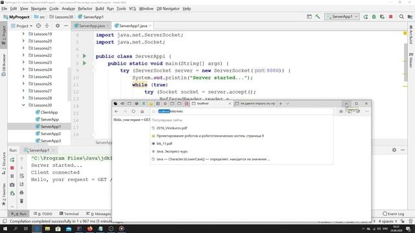Expand the Lessons28 folder
The image size is (415, 233).
coord(23,98)
